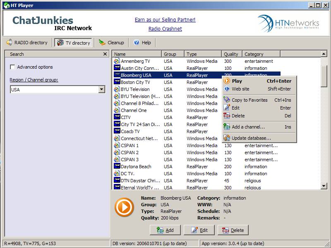Sort by the Quality column header

click(232, 54)
